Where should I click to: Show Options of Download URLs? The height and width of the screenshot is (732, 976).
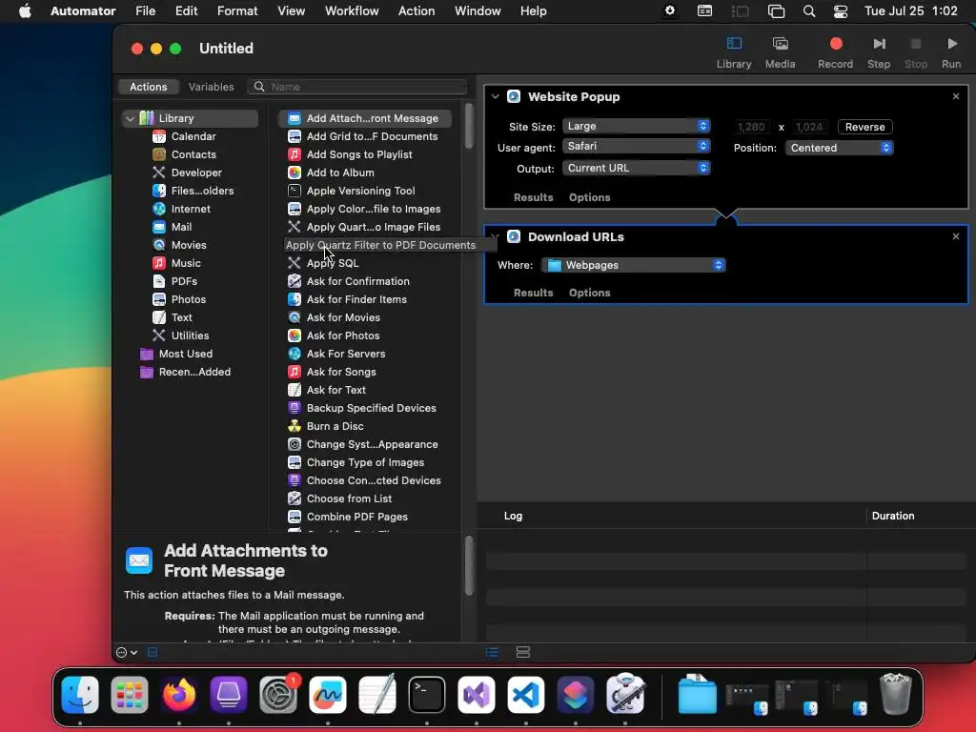tap(589, 293)
